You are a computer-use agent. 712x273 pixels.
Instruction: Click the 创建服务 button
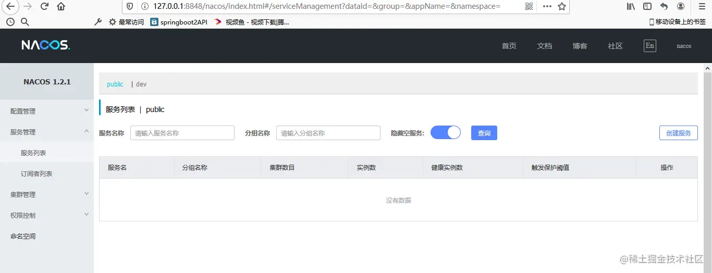679,133
